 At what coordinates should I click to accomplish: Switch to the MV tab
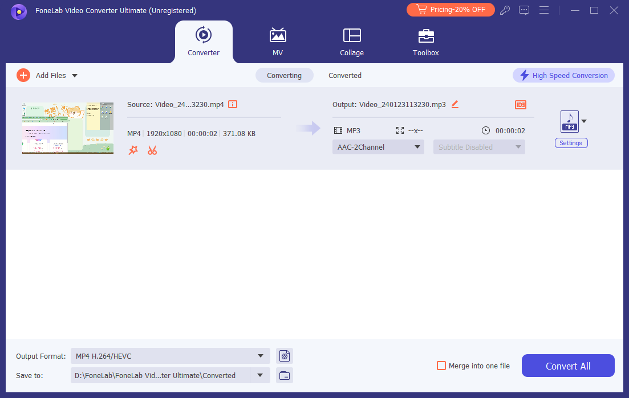point(278,42)
